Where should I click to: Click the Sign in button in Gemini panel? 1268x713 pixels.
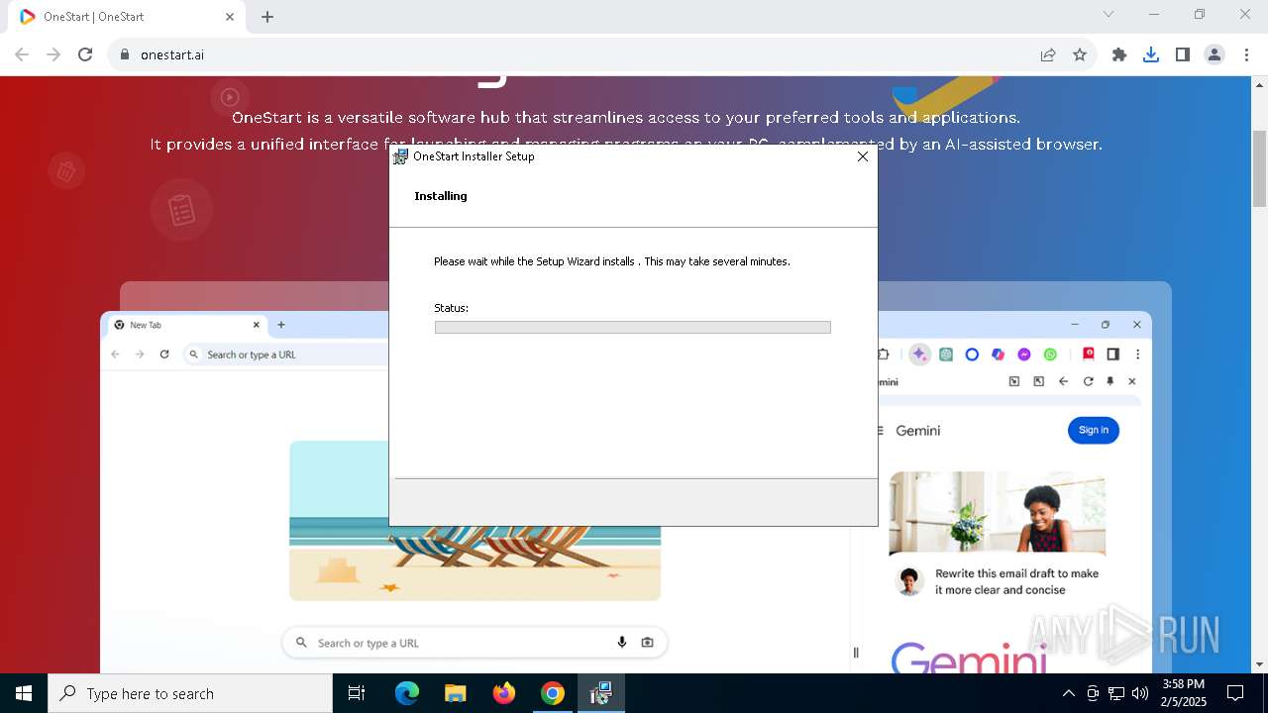(1094, 430)
